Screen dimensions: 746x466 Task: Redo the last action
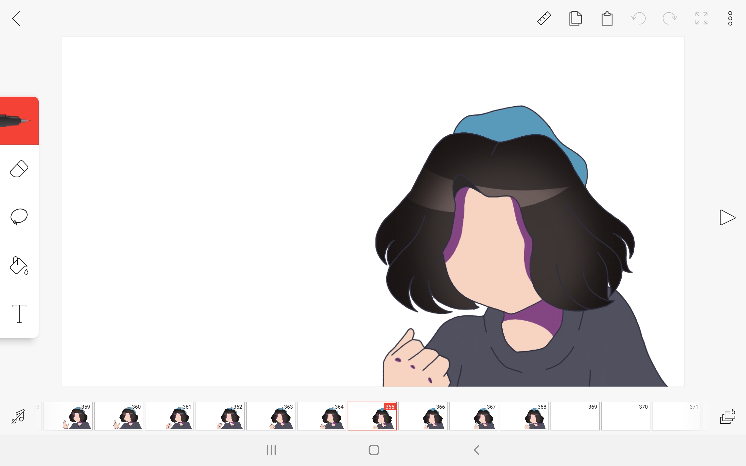point(670,18)
